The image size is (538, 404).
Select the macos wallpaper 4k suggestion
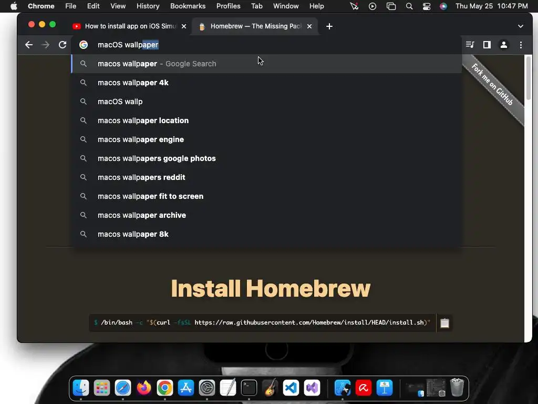266,83
